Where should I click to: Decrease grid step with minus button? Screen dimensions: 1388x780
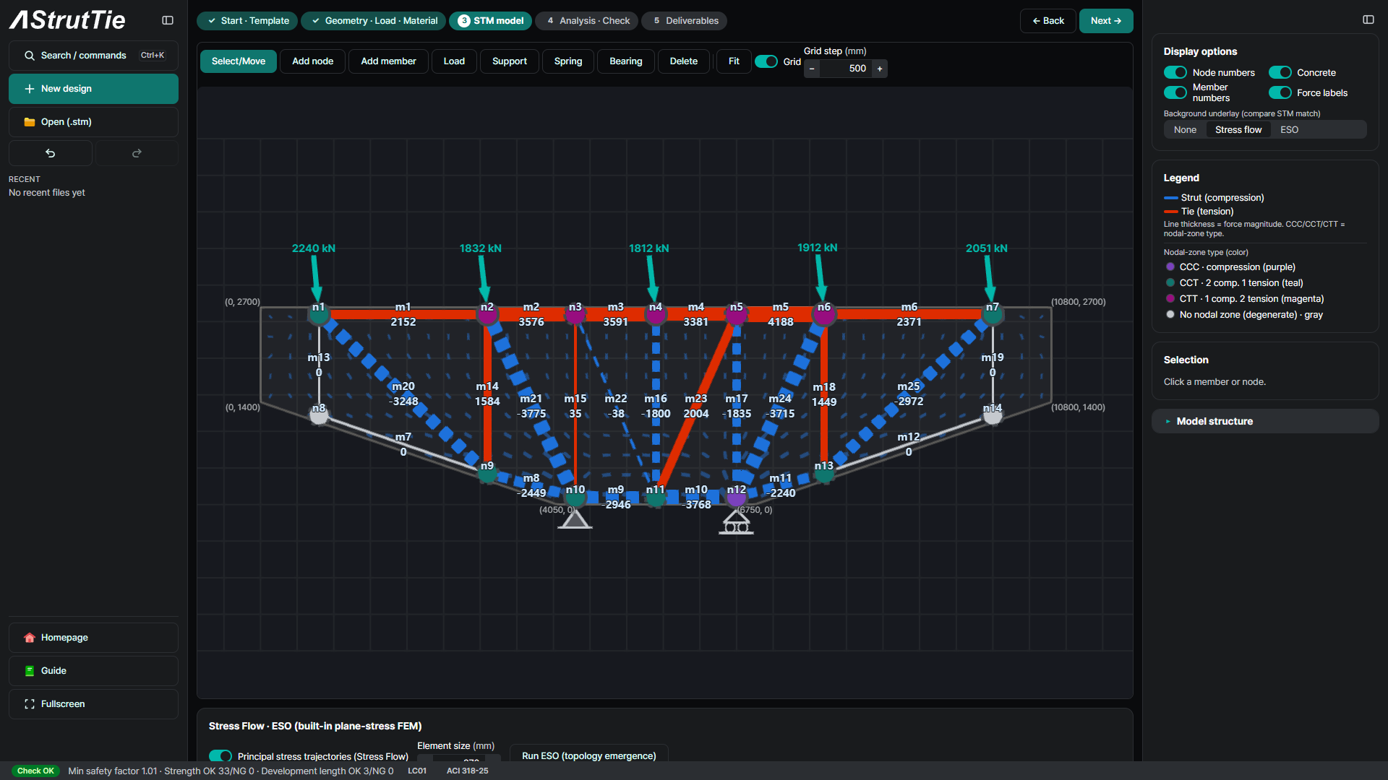pos(812,69)
